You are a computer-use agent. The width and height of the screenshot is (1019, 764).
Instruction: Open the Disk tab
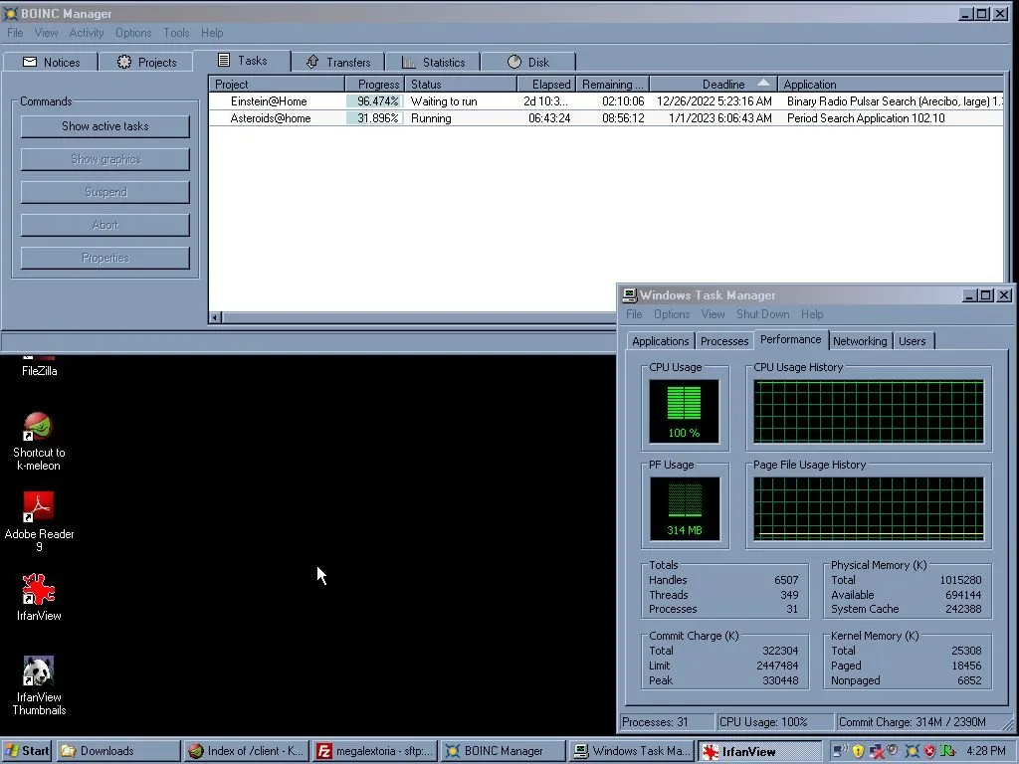pos(528,63)
